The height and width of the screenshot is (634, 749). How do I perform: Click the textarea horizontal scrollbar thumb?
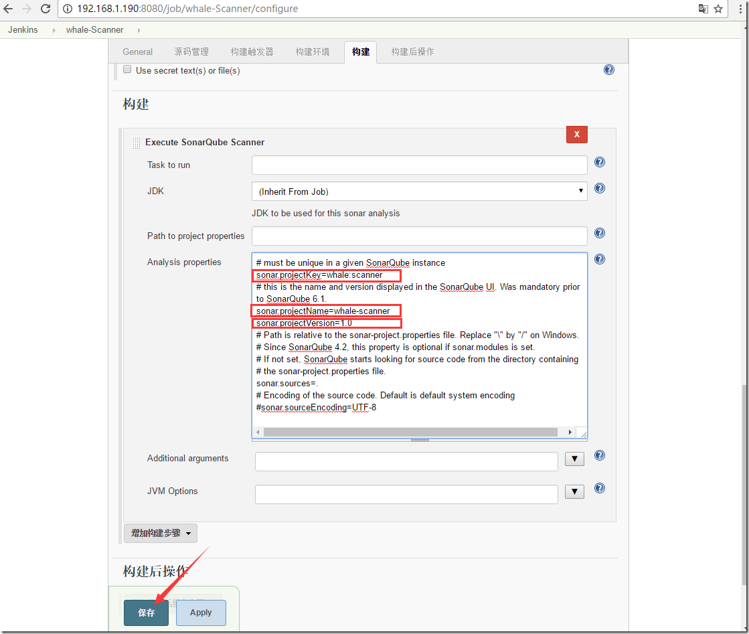coord(410,432)
